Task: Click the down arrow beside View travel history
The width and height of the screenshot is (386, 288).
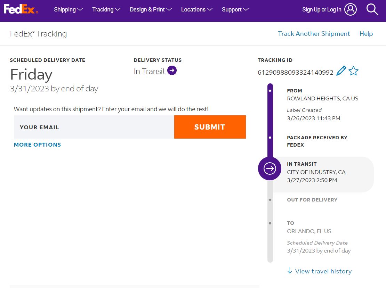Action: click(x=290, y=271)
